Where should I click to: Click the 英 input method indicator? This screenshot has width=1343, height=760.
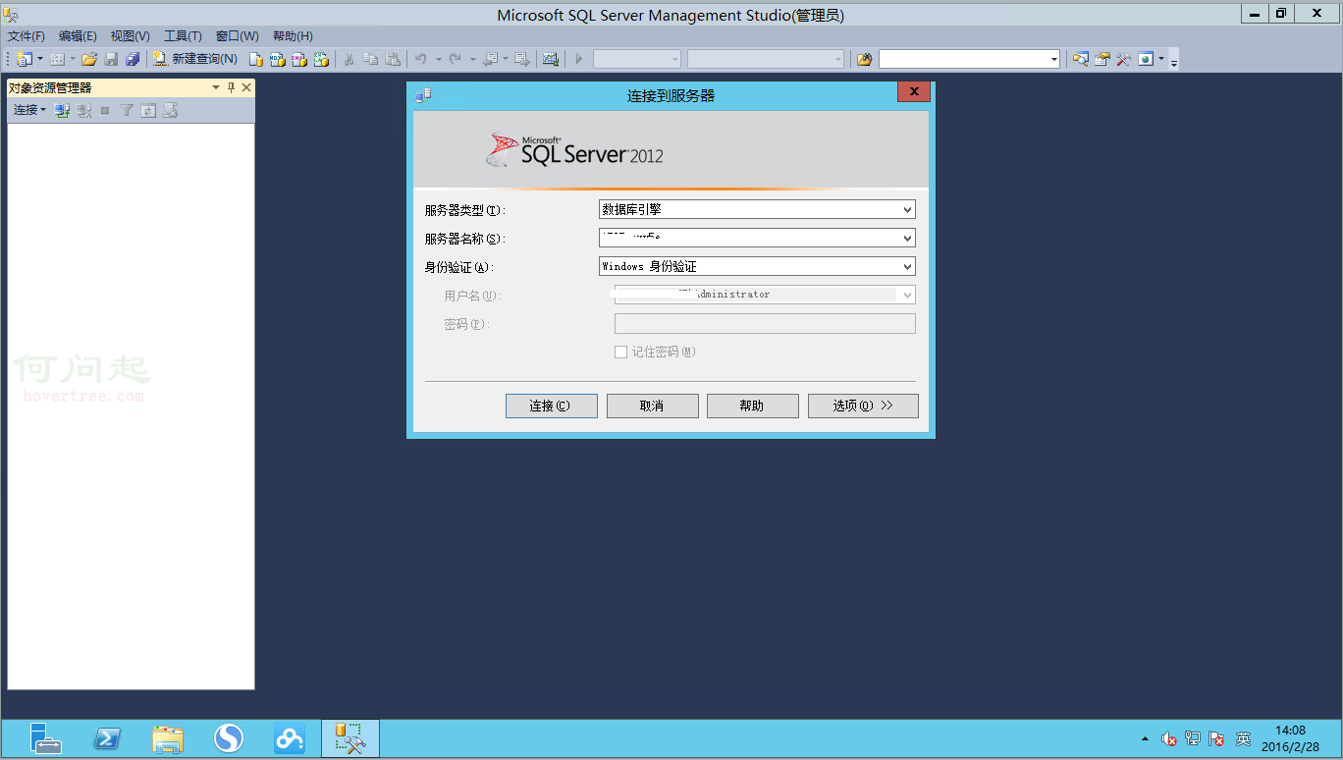pos(1243,738)
